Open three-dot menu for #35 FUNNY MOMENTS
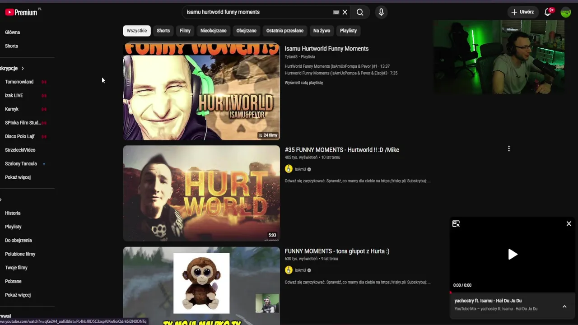The image size is (578, 325). tap(509, 149)
